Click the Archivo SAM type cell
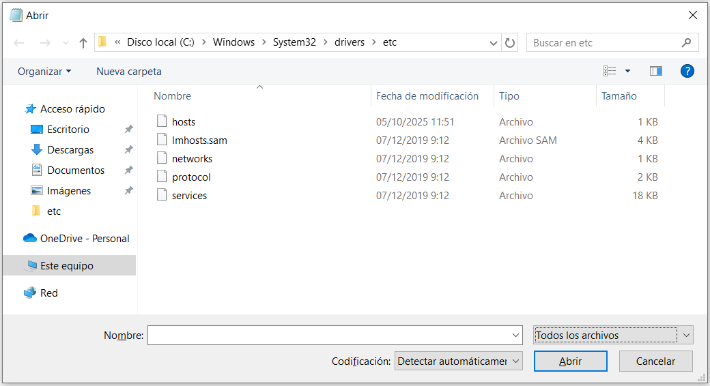The height and width of the screenshot is (386, 710). pyautogui.click(x=528, y=140)
